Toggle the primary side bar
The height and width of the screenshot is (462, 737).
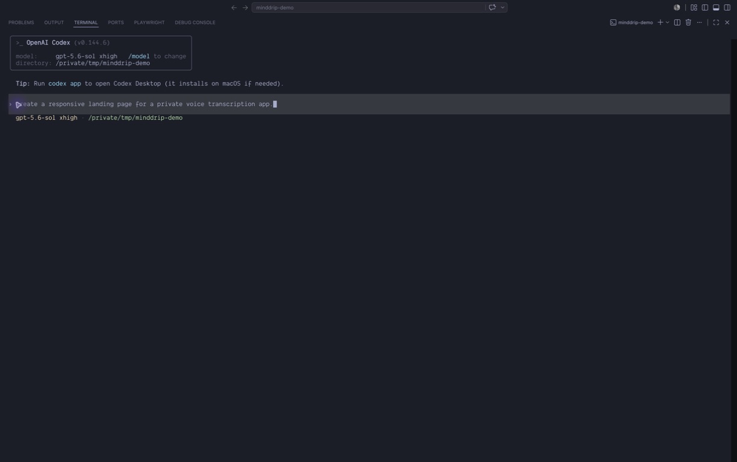(705, 8)
